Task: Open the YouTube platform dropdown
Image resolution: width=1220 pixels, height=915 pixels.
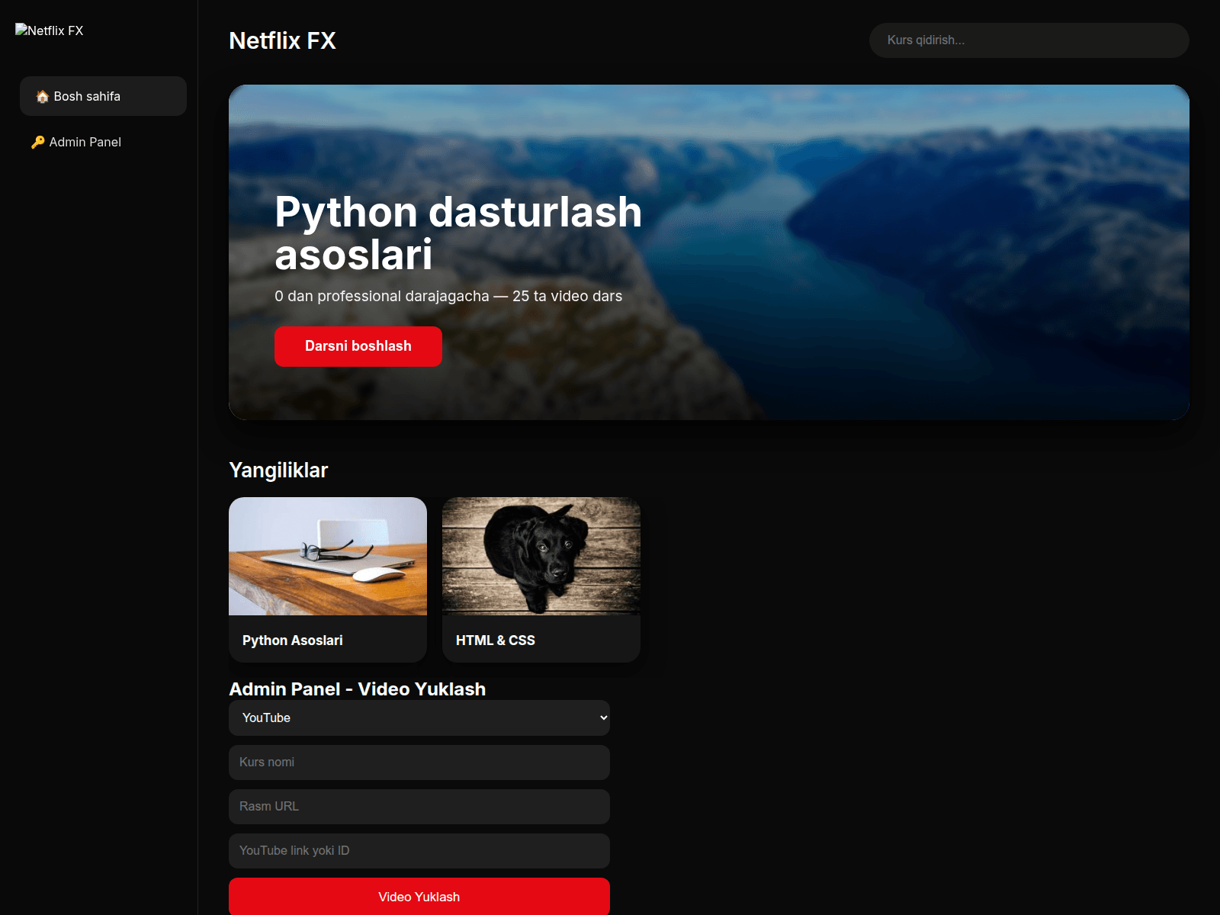Action: click(419, 718)
